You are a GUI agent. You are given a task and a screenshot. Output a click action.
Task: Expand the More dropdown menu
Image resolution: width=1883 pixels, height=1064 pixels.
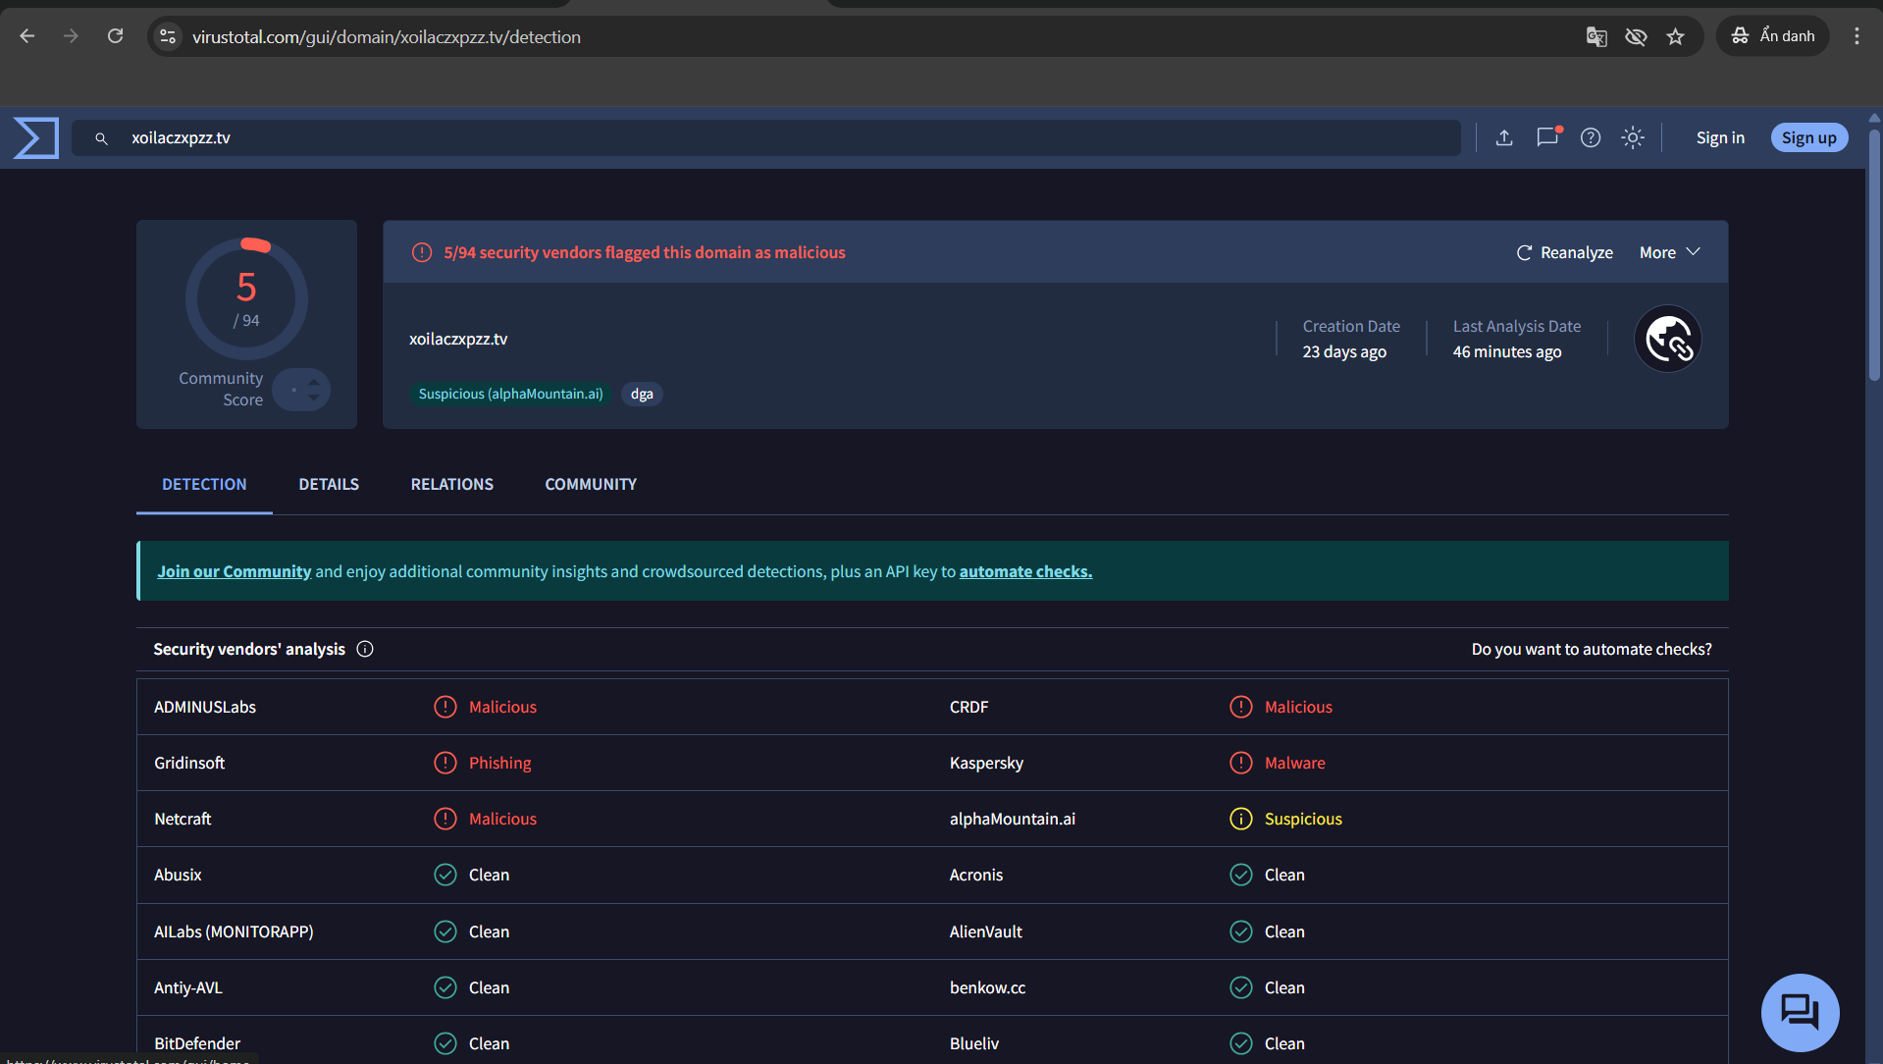[x=1670, y=252]
